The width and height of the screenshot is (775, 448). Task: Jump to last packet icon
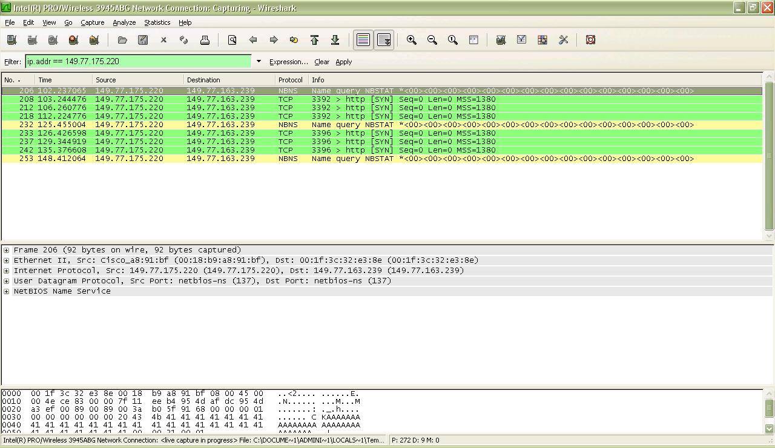point(335,40)
